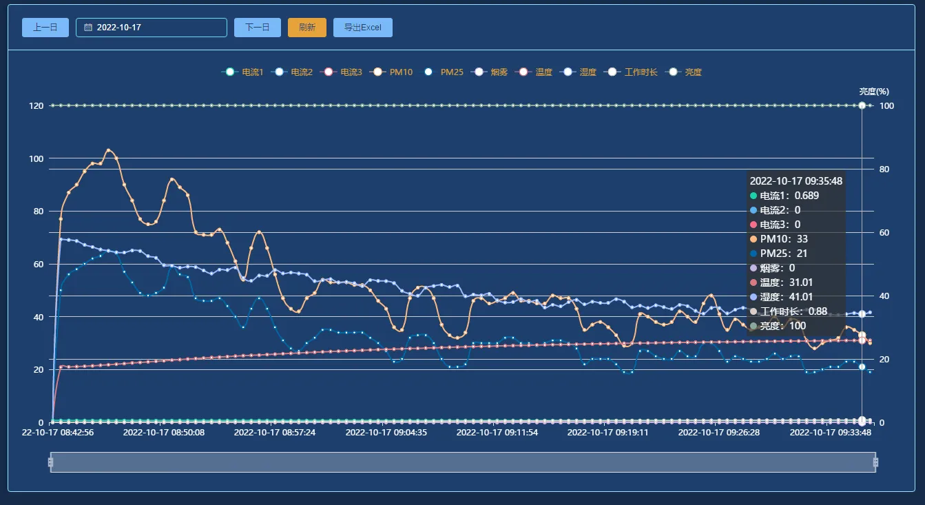This screenshot has height=505, width=925.
Task: Go to previous day with 上一日
Action: pos(45,28)
